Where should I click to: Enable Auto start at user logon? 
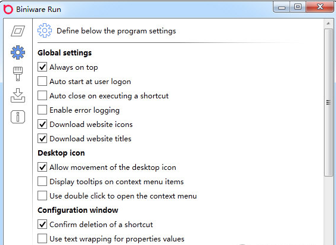pyautogui.click(x=42, y=82)
